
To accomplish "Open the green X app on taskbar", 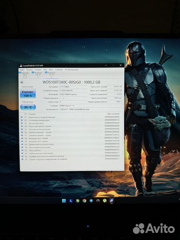I will 78,201.
